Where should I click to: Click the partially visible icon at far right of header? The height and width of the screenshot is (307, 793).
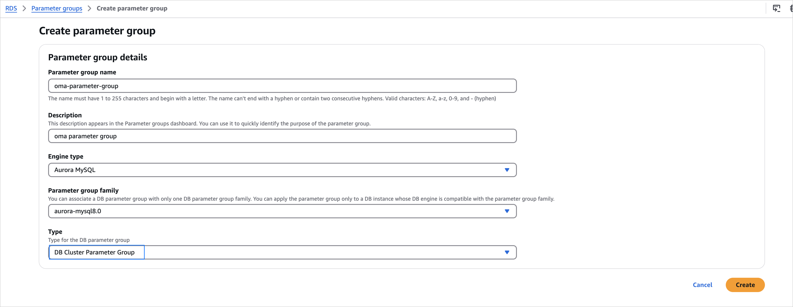(x=791, y=8)
